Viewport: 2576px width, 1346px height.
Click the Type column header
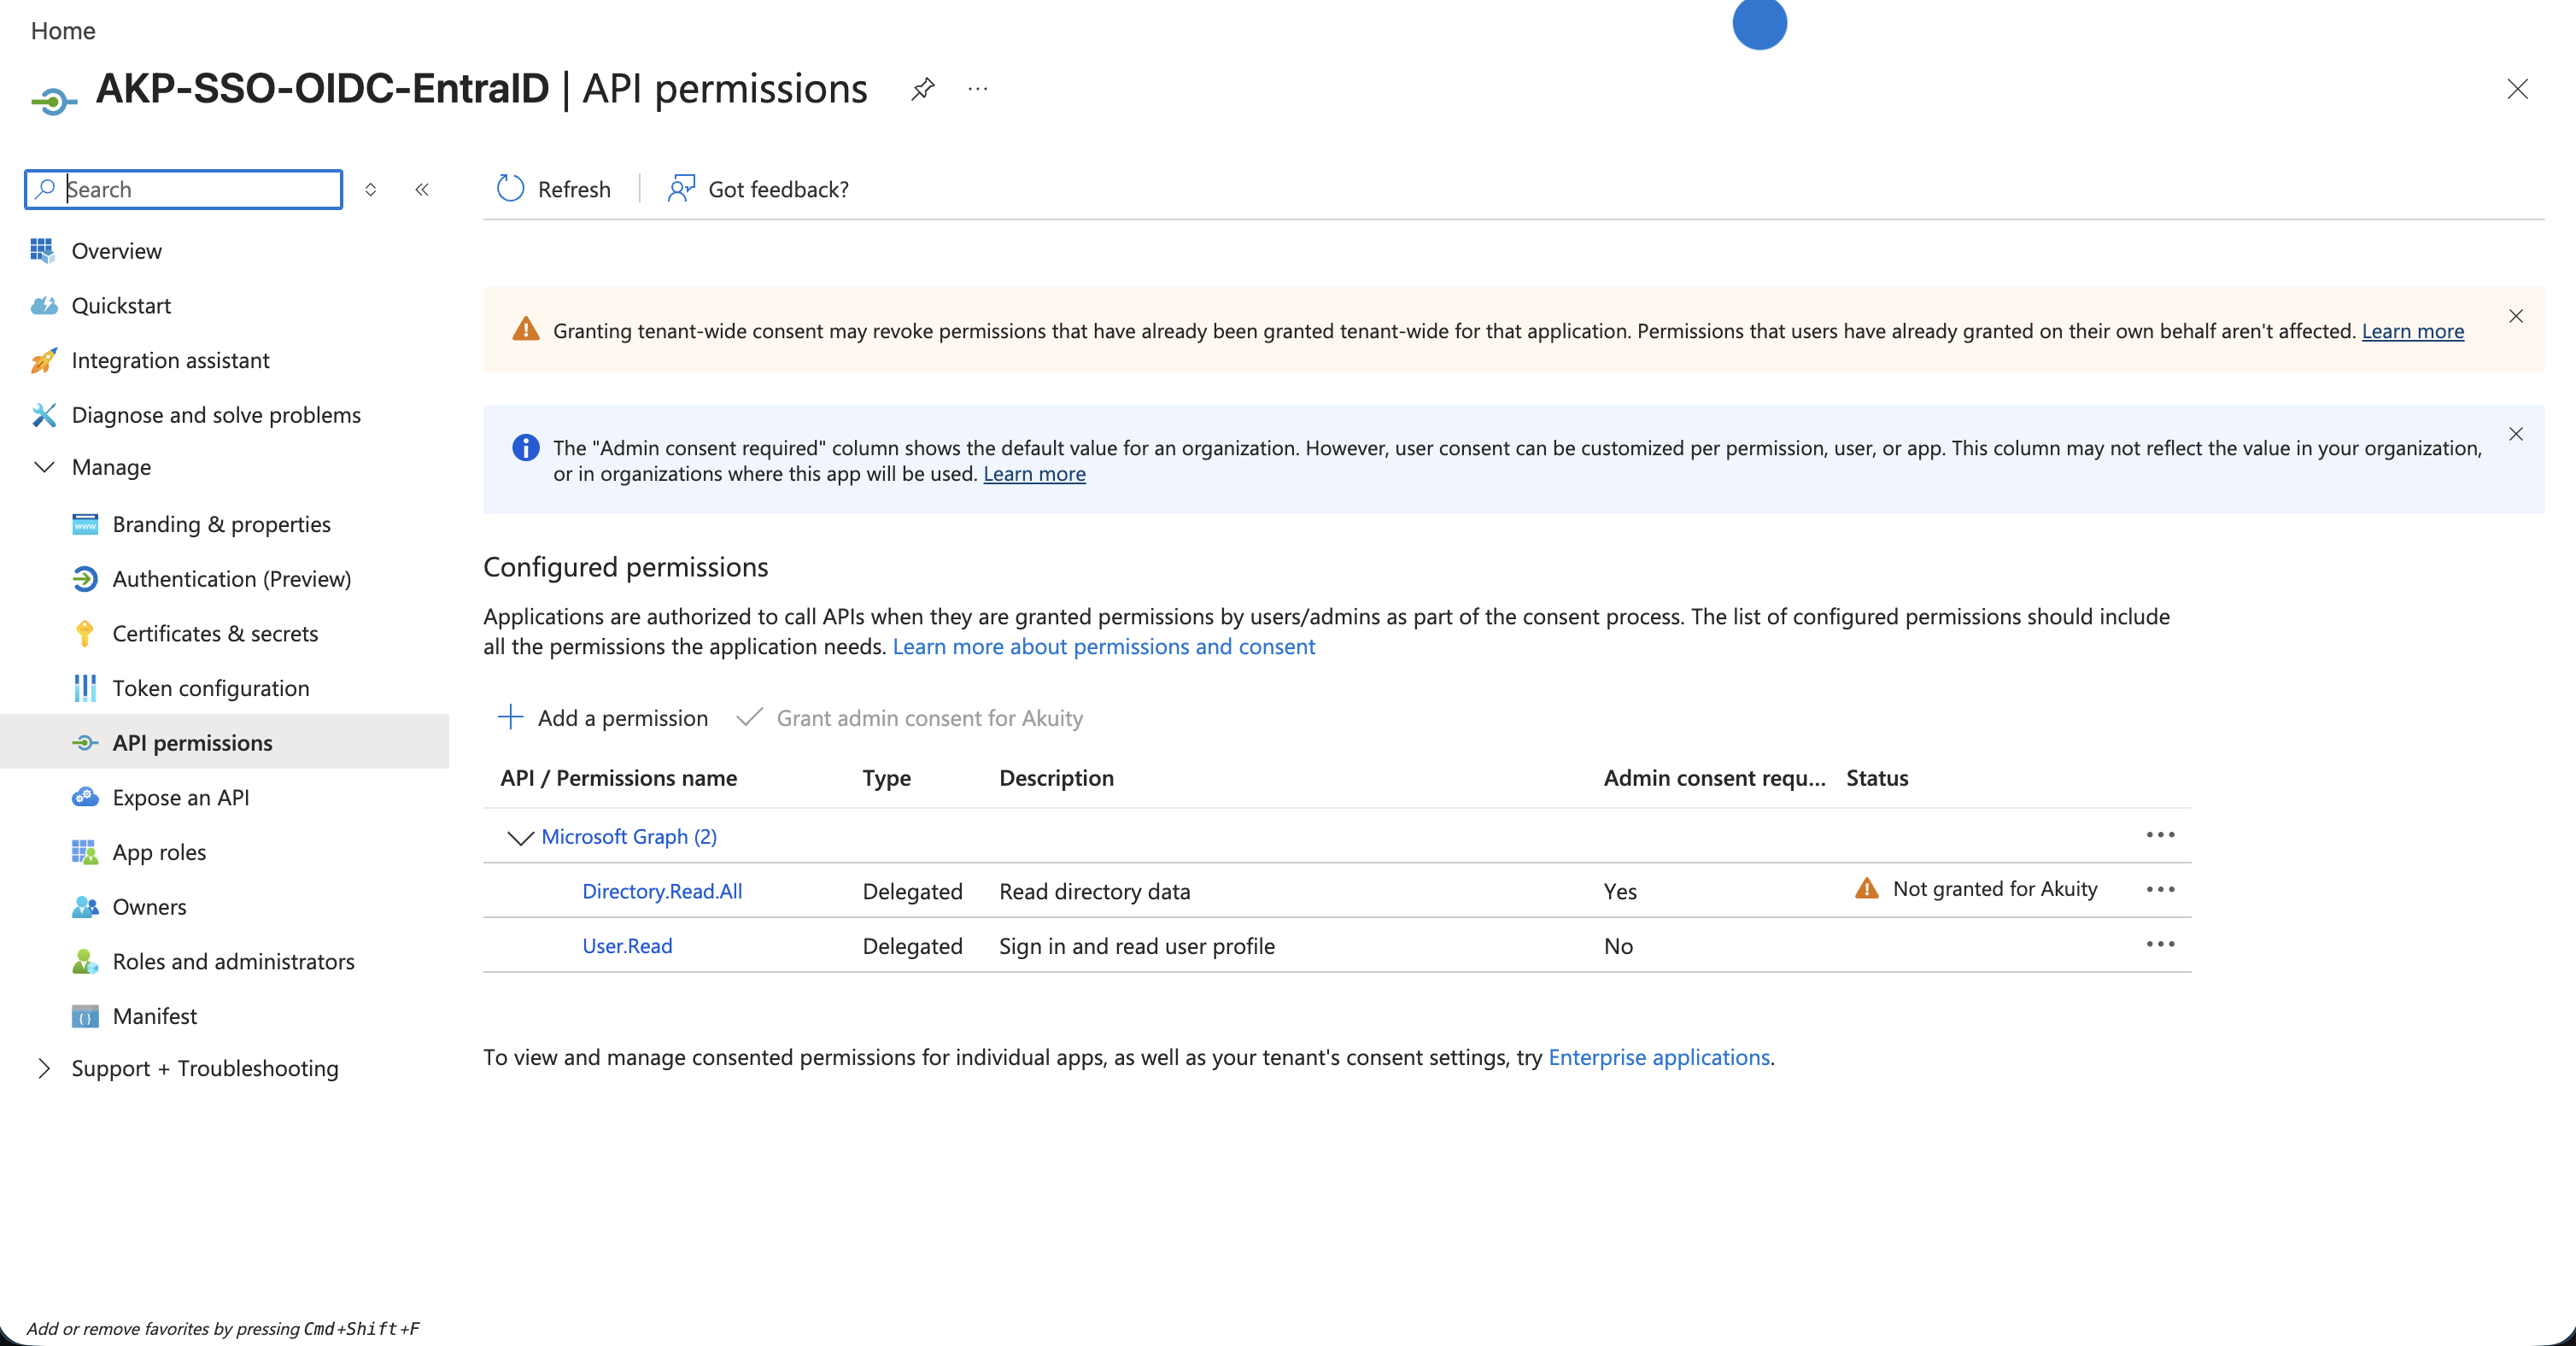click(x=886, y=778)
